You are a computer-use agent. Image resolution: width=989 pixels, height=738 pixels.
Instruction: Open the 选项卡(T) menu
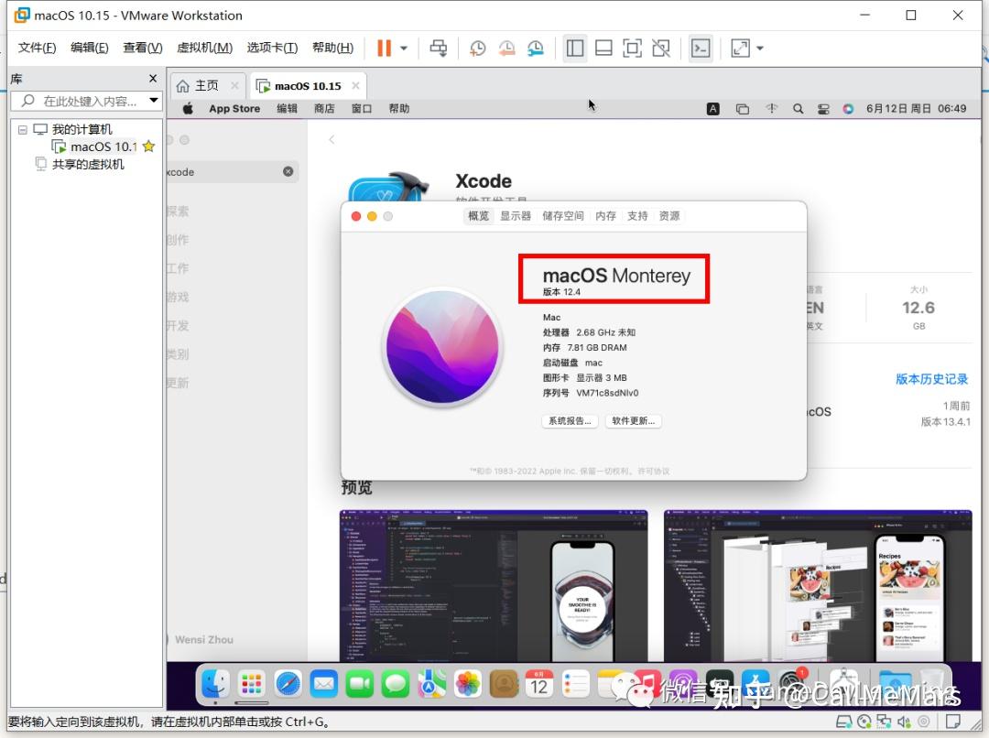[272, 48]
